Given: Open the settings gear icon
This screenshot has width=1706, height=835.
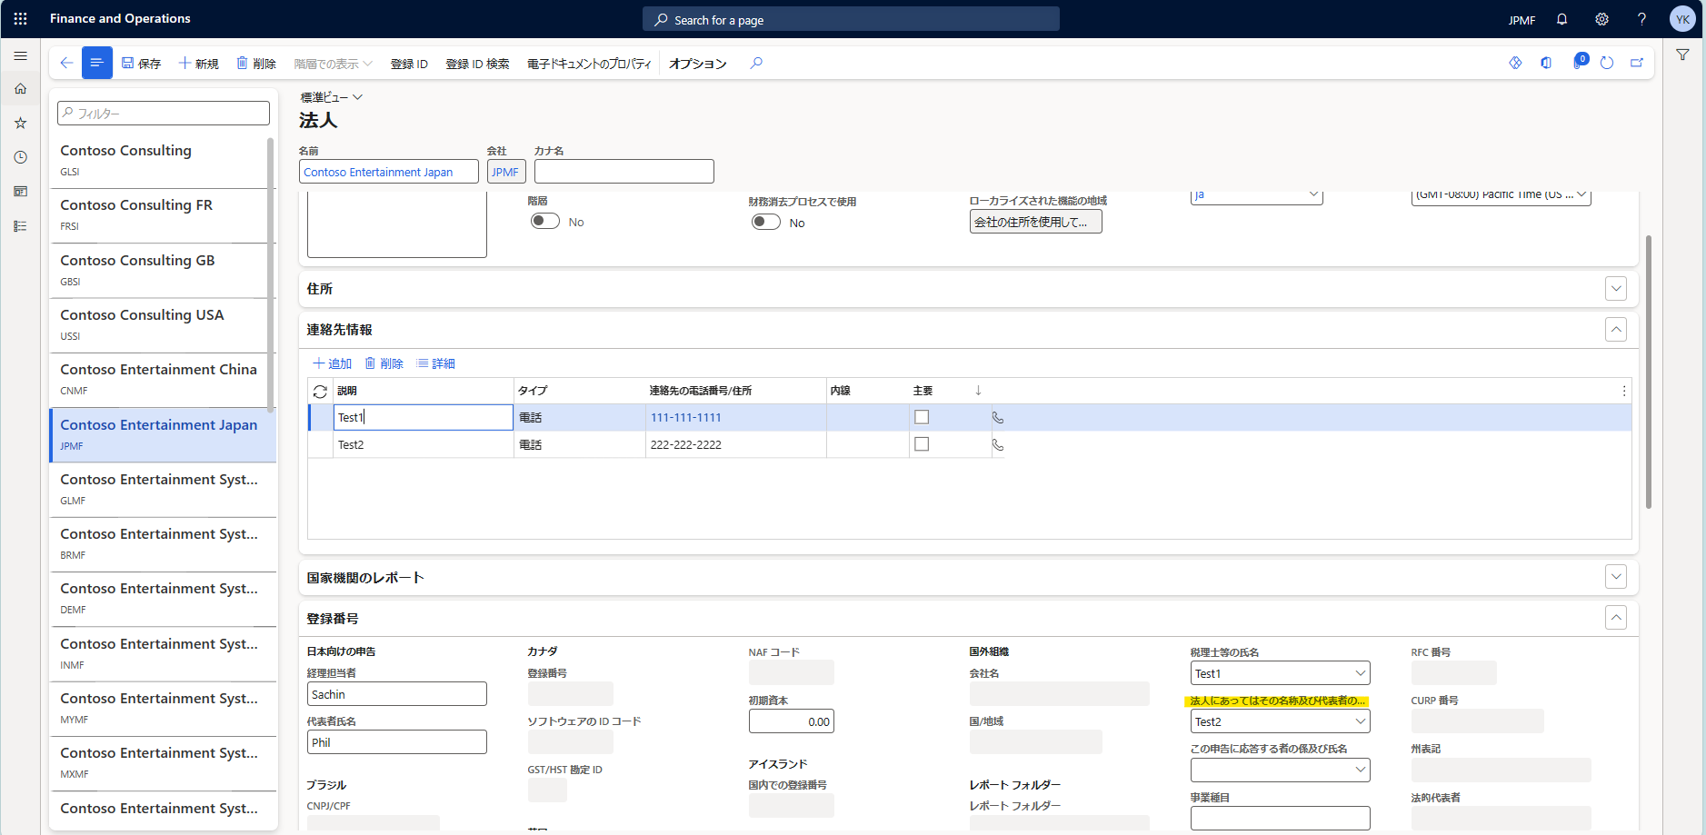Looking at the screenshot, I should (x=1601, y=19).
